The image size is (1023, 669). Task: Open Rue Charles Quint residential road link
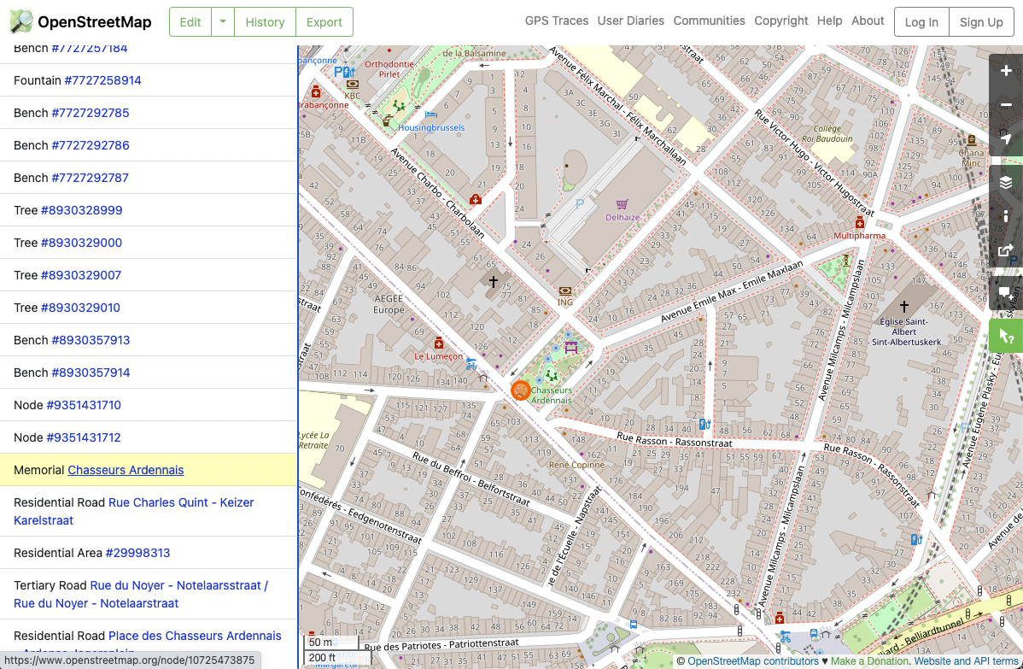134,511
